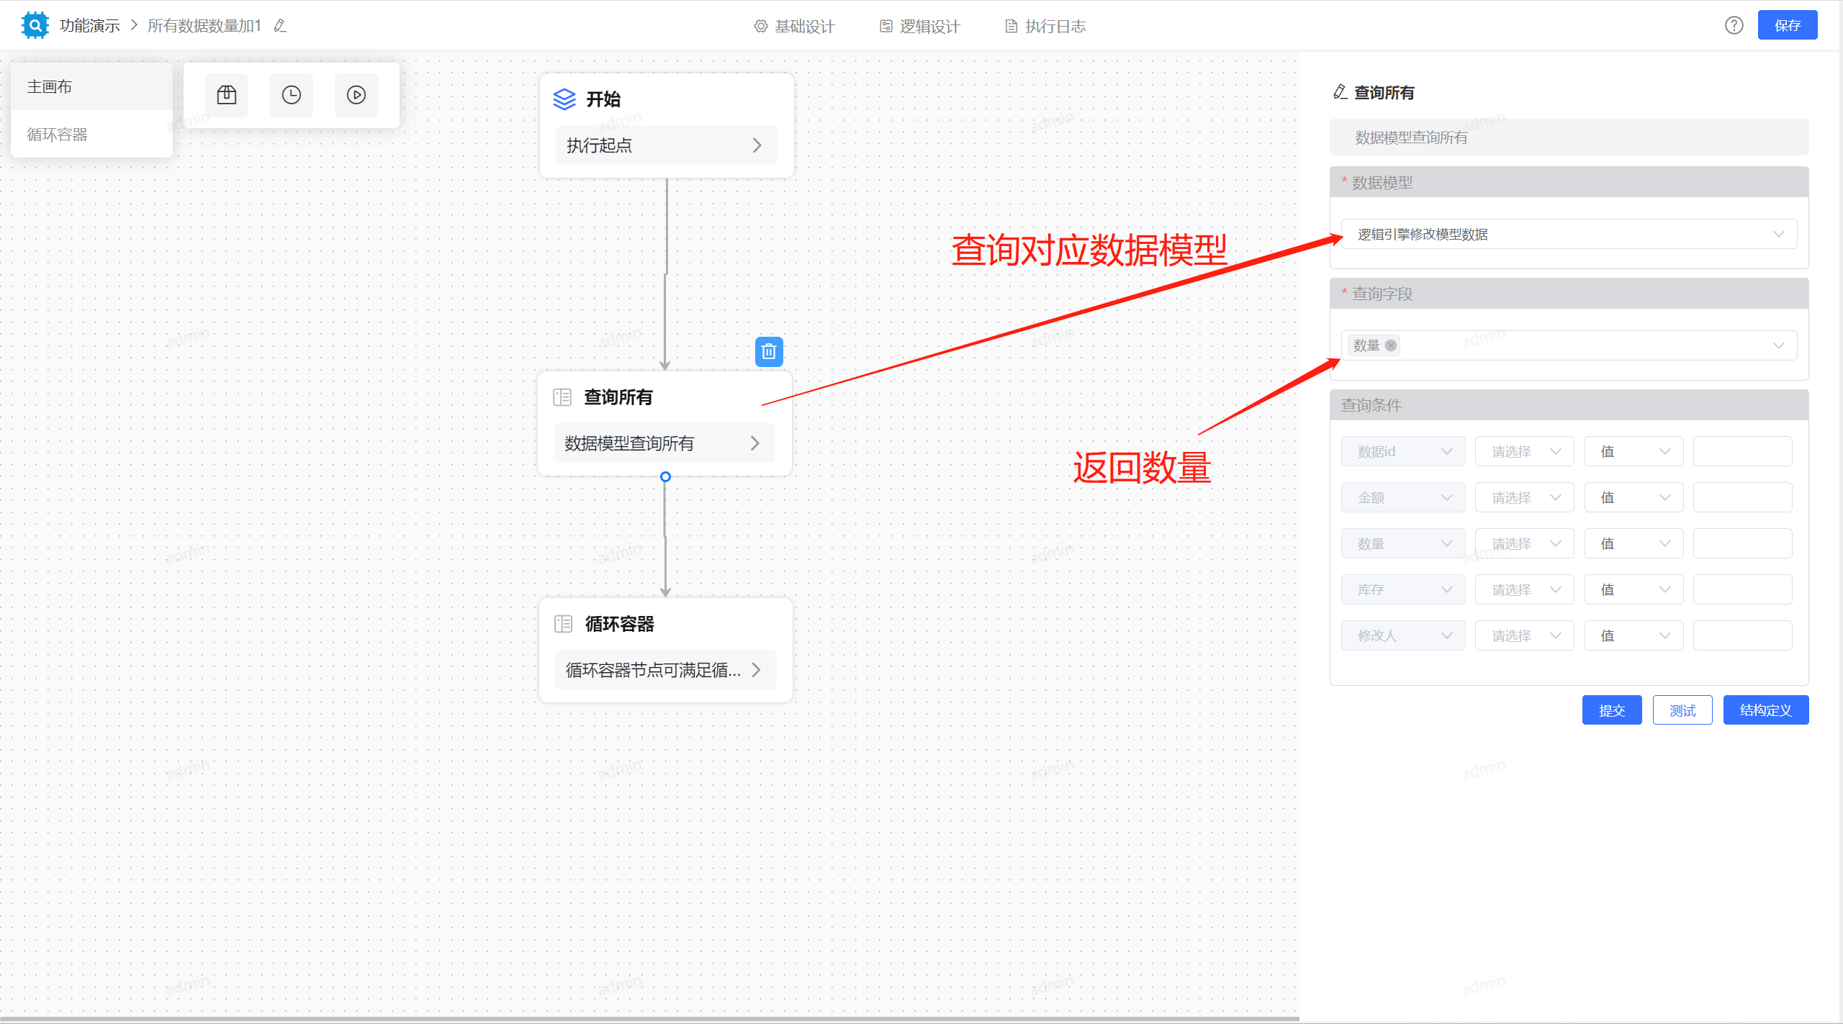The height and width of the screenshot is (1024, 1843).
Task: Click the rename pencil icon beside 所有数据数量加1
Action: click(280, 25)
